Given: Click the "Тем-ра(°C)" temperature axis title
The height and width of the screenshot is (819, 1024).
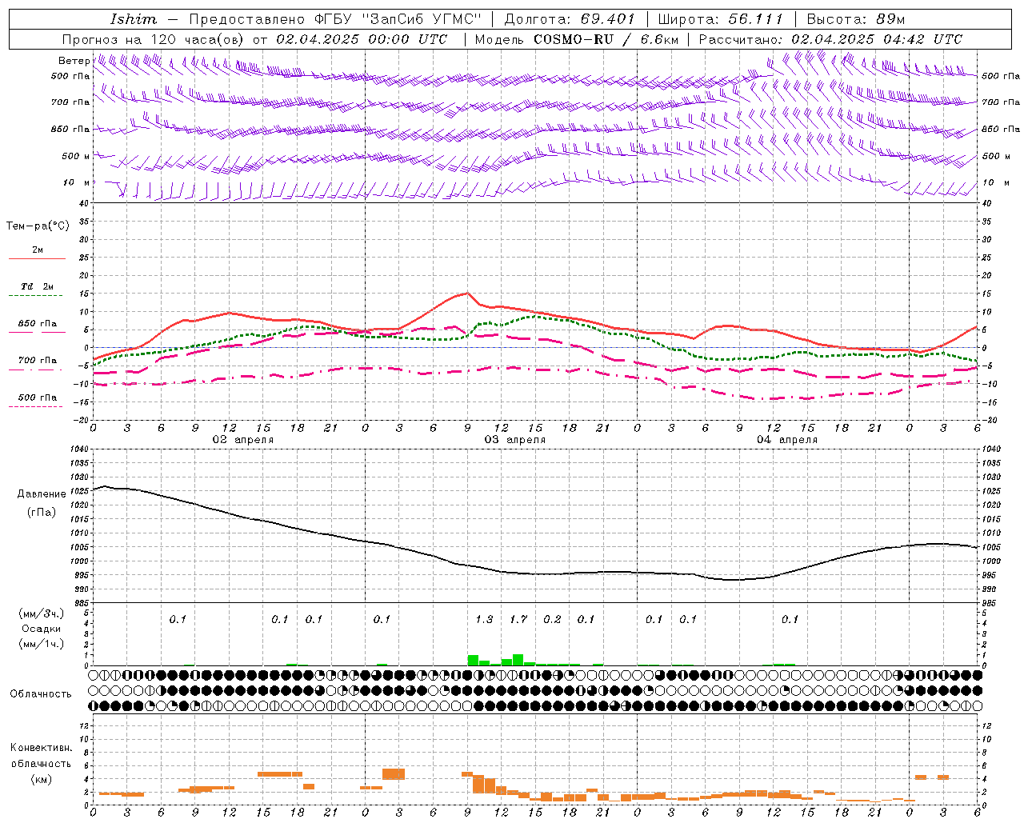Looking at the screenshot, I should tap(38, 226).
